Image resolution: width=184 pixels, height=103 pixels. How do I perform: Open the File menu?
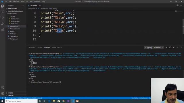point(6,2)
